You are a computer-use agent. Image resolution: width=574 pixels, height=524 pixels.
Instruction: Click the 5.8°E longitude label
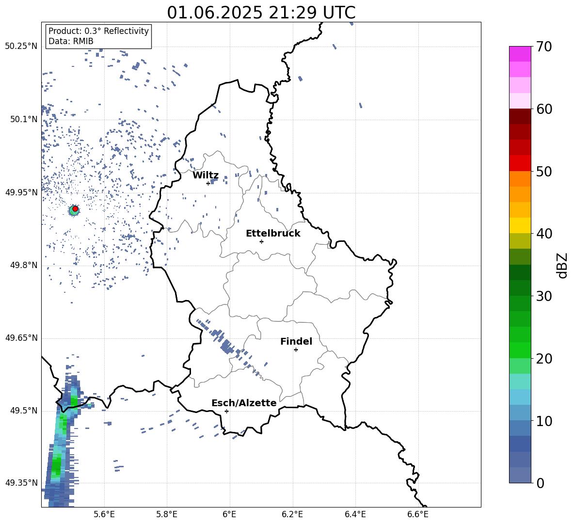coord(167,514)
